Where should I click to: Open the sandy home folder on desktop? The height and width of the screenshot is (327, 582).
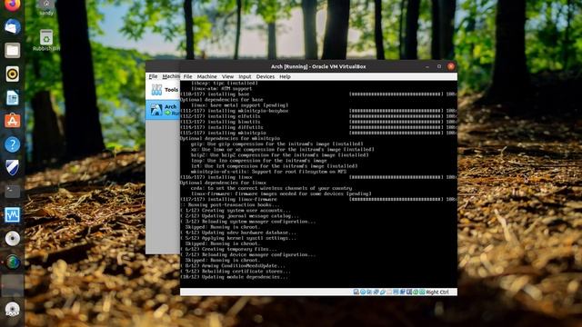(x=46, y=7)
